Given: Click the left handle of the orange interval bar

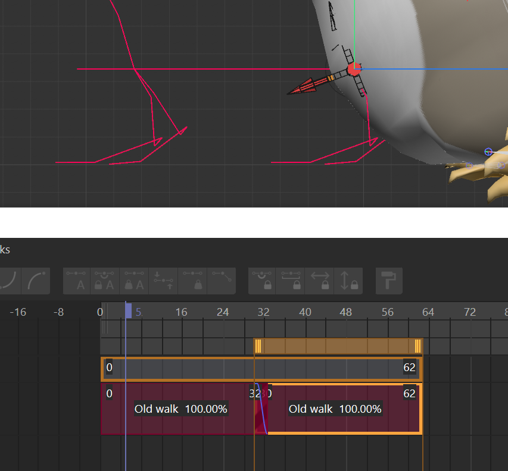Looking at the screenshot, I should 258,346.
